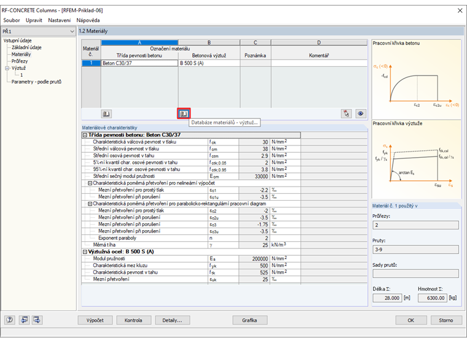Click Střední osová pevnost v tahu row

click(x=191, y=156)
